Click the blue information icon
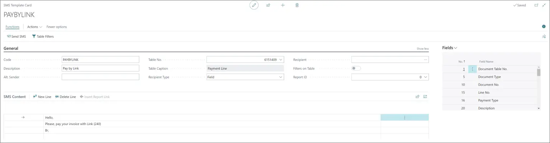 pyautogui.click(x=543, y=27)
